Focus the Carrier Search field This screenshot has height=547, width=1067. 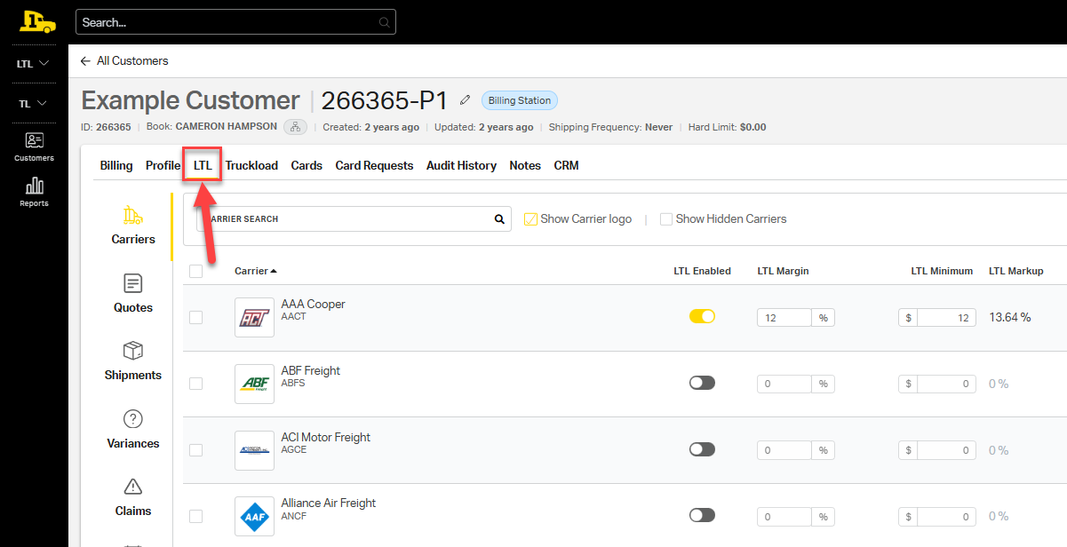tap(354, 219)
